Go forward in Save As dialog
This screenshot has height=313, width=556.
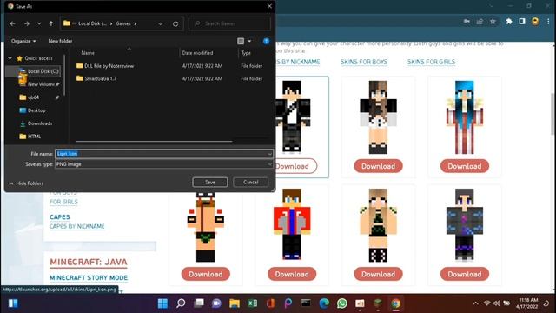[x=27, y=23]
